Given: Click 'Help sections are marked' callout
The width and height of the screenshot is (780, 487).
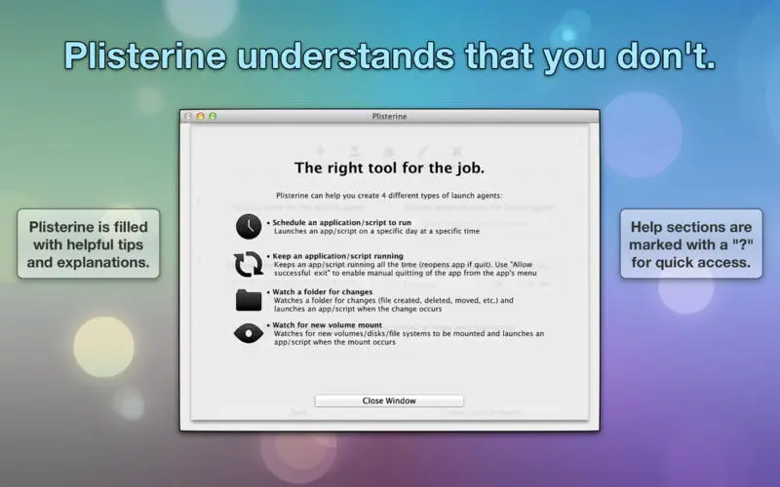Looking at the screenshot, I should click(691, 244).
